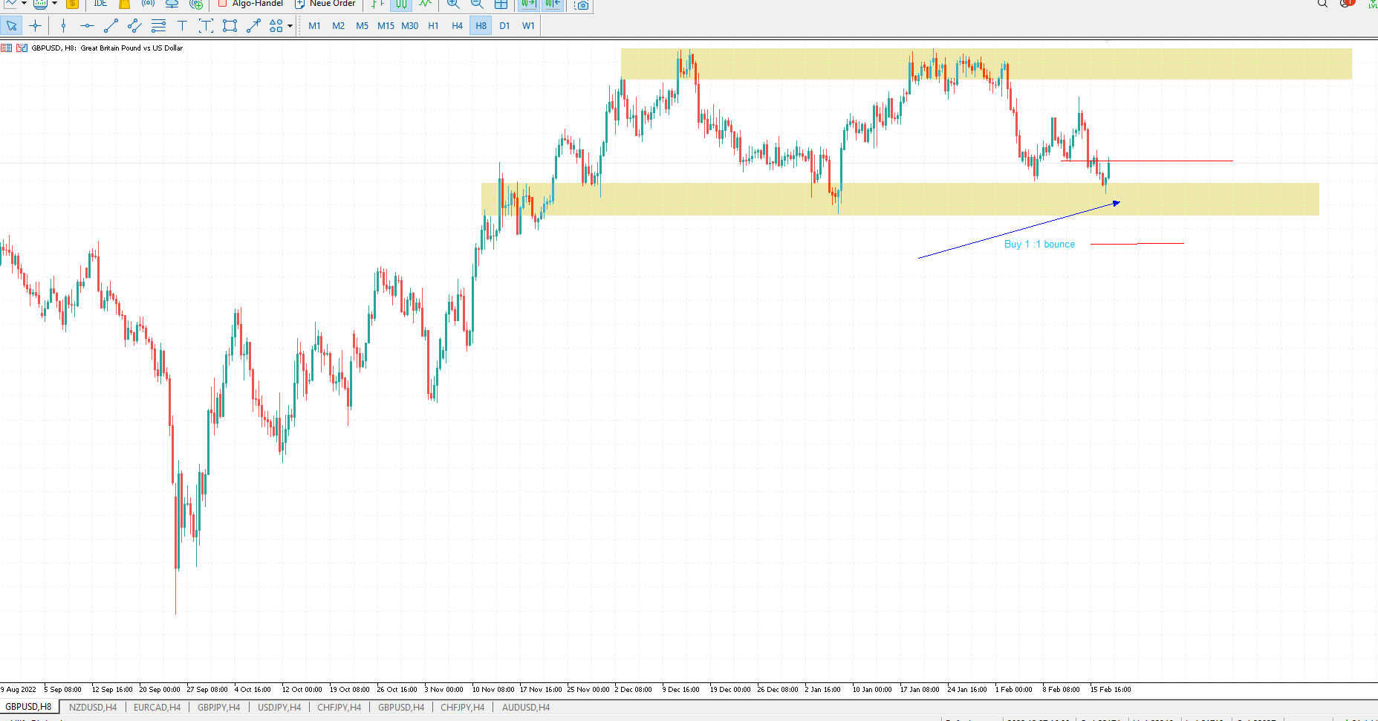Select the equidistant channel tool

click(134, 26)
